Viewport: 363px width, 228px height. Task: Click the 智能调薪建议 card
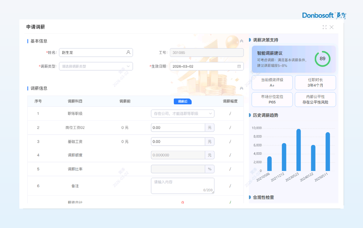[x=294, y=59]
